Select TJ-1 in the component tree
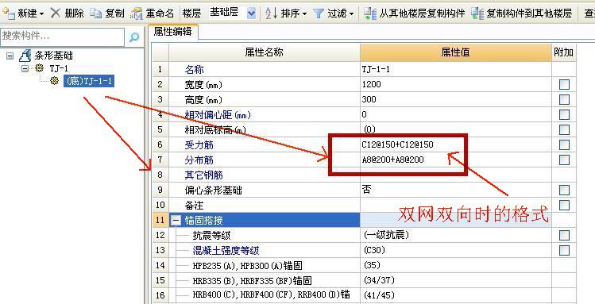 tap(59, 68)
